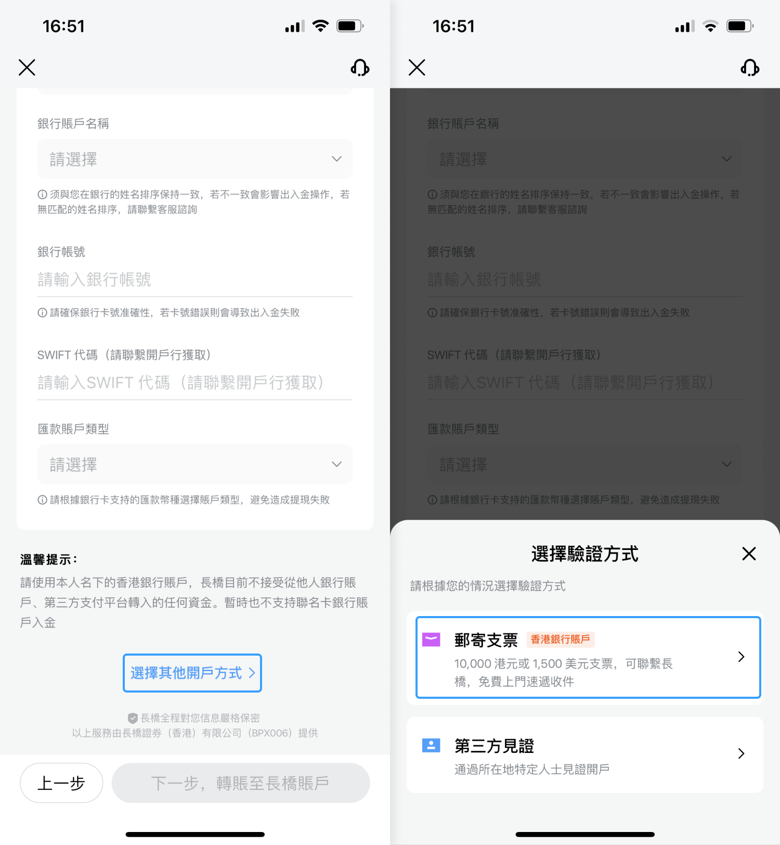
Task: Close the left screen with the X icon
Action: [x=27, y=68]
